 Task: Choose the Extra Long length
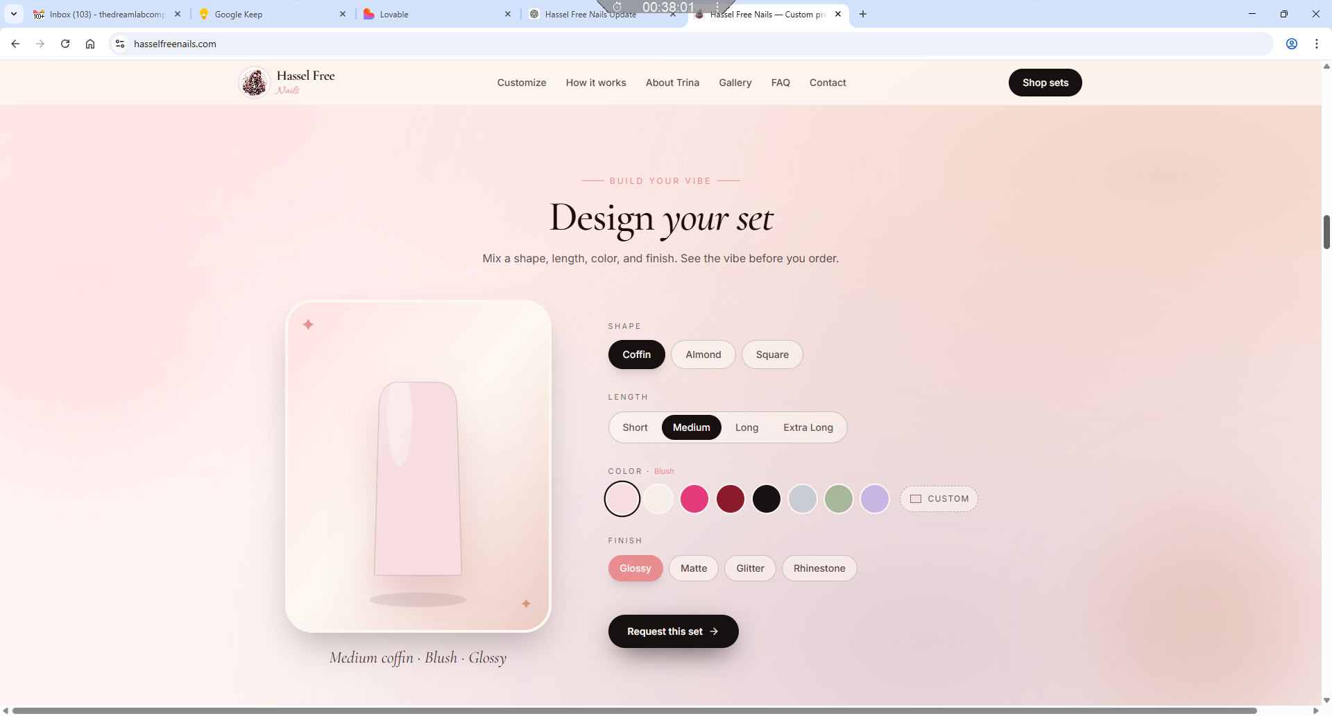[x=808, y=427]
